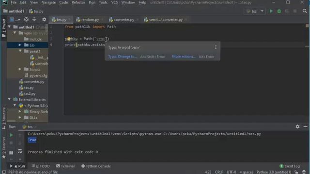Open the Python Console tool window
This screenshot has height=174, width=310.
pos(96,166)
